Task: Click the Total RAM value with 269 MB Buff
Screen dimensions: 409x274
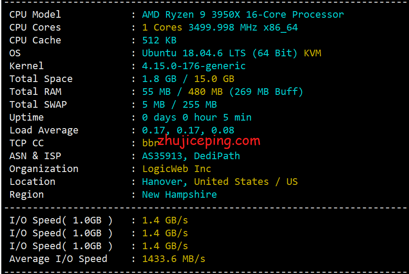Action: click(x=222, y=92)
